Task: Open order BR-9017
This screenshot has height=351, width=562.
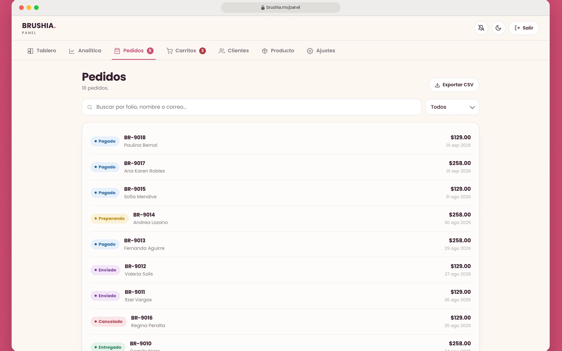Action: click(x=281, y=167)
